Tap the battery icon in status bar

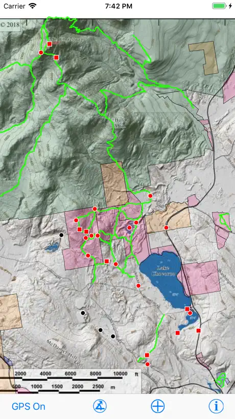(x=220, y=6)
